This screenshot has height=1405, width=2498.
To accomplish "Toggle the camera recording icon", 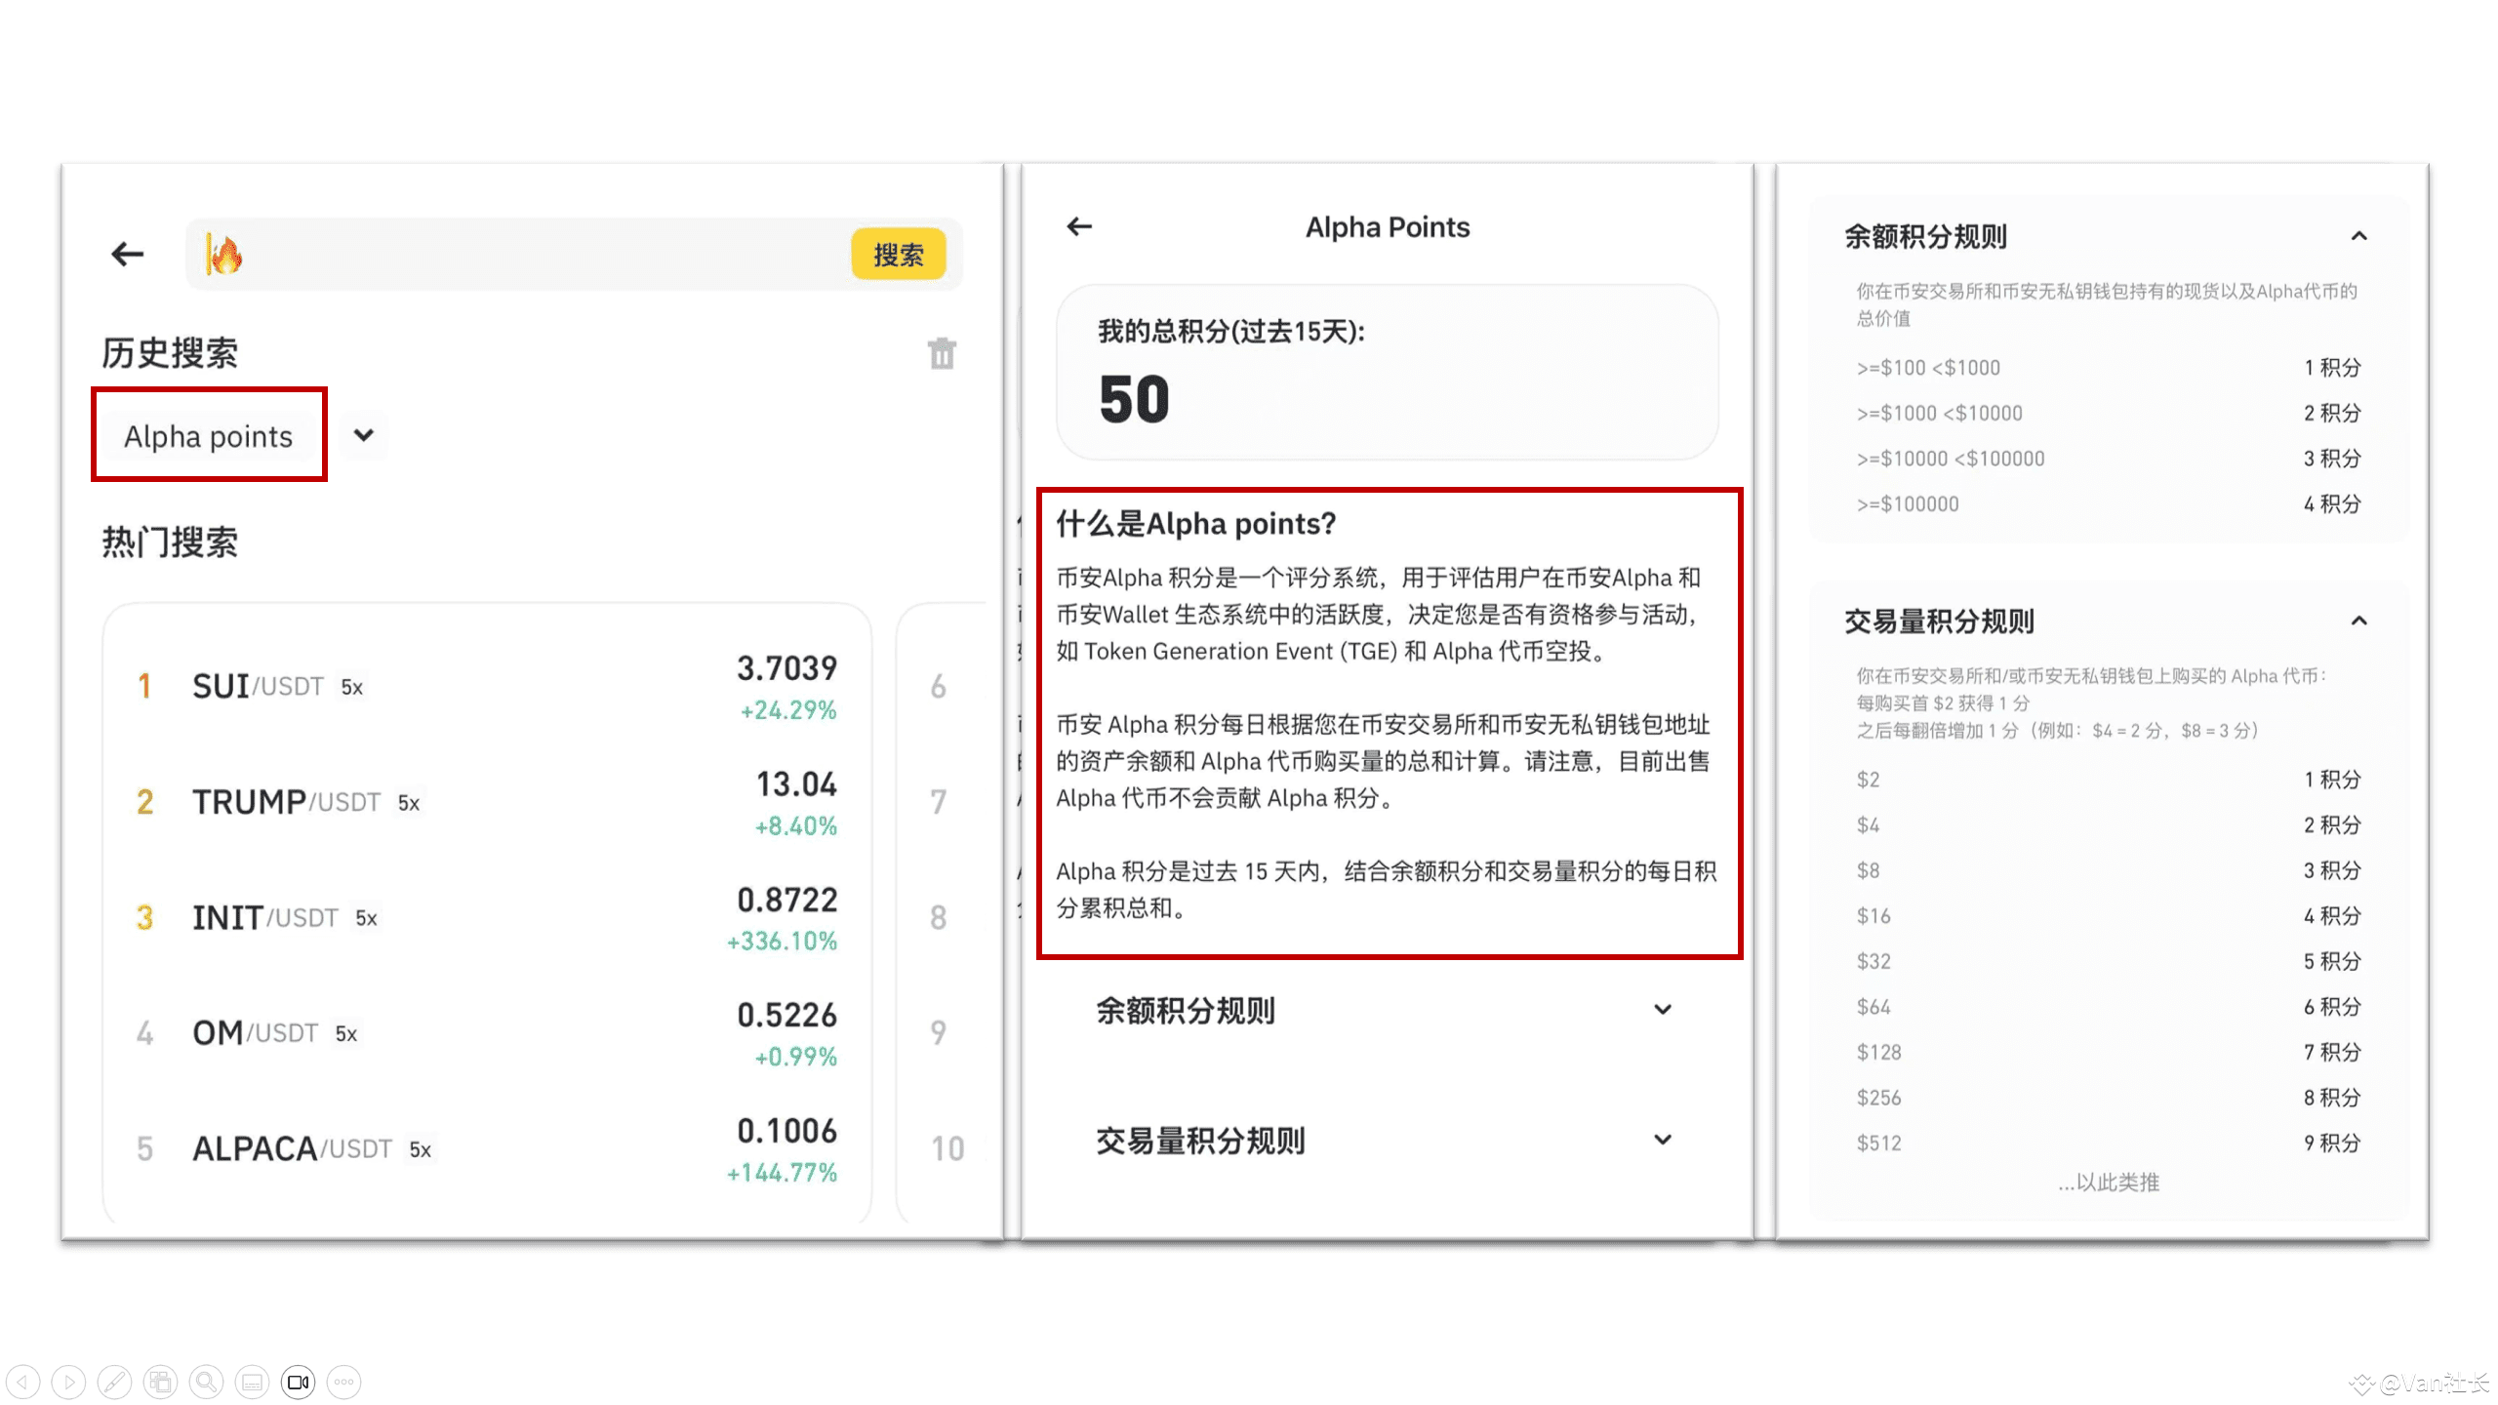I will [297, 1382].
